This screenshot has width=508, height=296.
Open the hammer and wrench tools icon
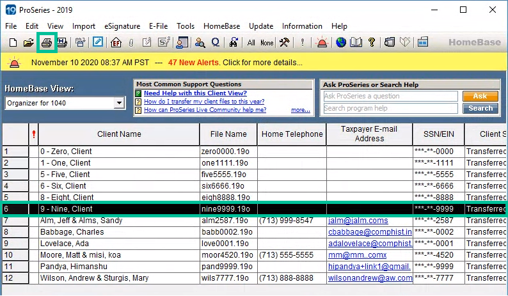click(285, 42)
